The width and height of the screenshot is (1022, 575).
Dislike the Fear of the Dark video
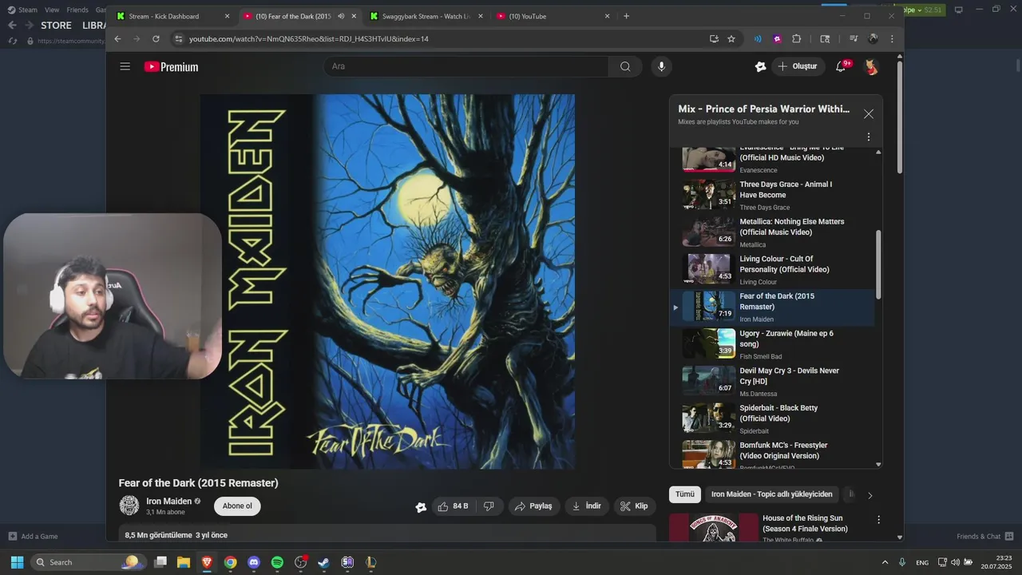click(x=489, y=506)
